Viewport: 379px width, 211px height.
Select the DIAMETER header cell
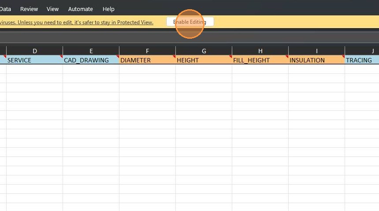tap(147, 60)
